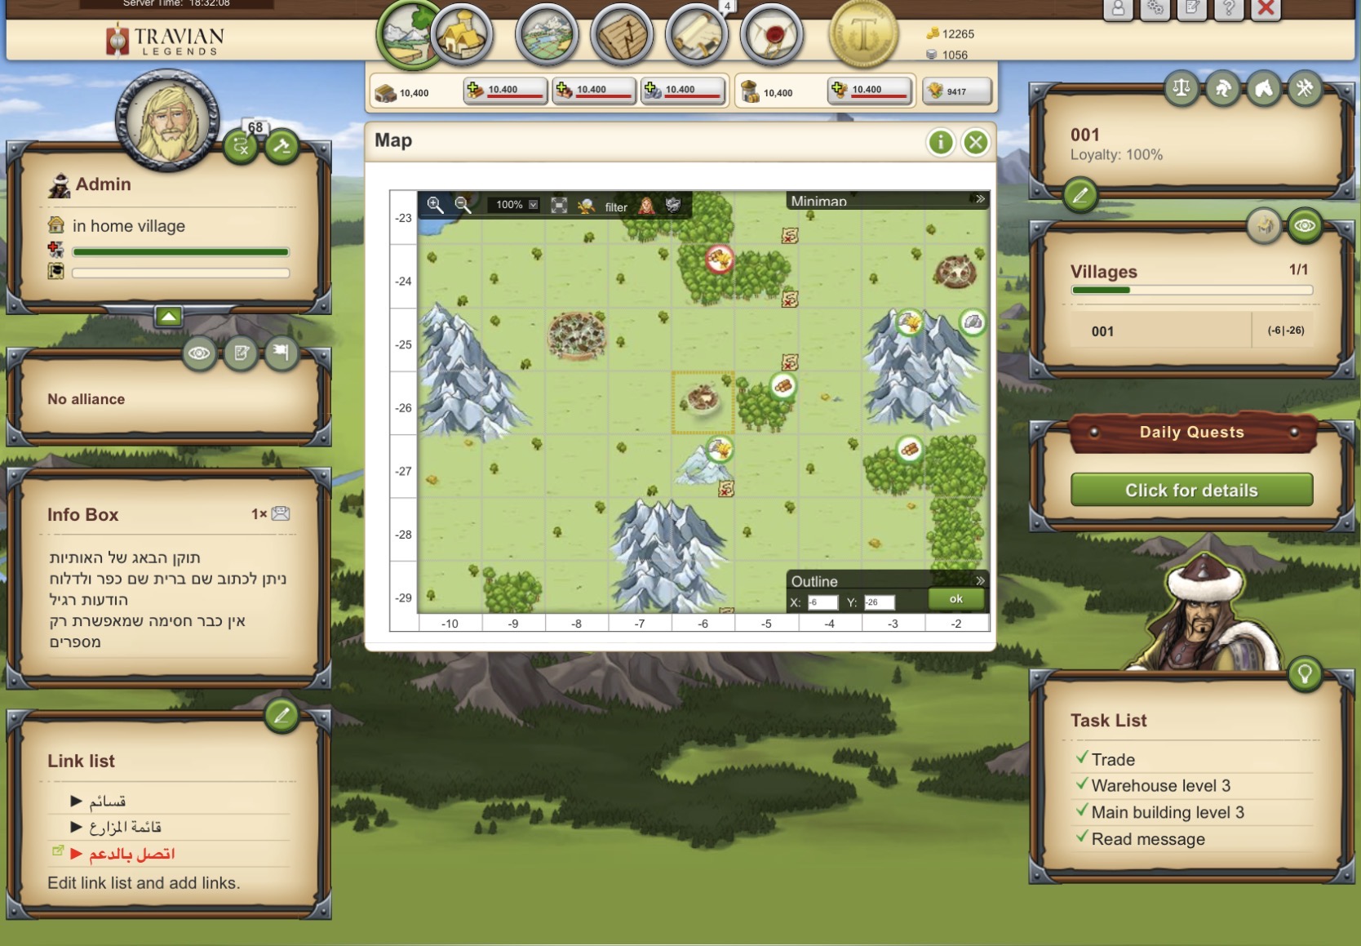The image size is (1361, 946).
Task: Open Messages via the sealed envelope icon
Action: [771, 35]
